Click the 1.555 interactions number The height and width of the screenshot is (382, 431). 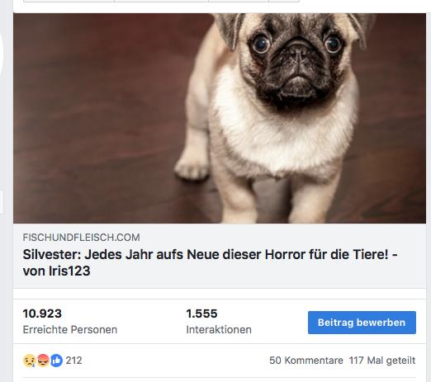click(x=201, y=314)
